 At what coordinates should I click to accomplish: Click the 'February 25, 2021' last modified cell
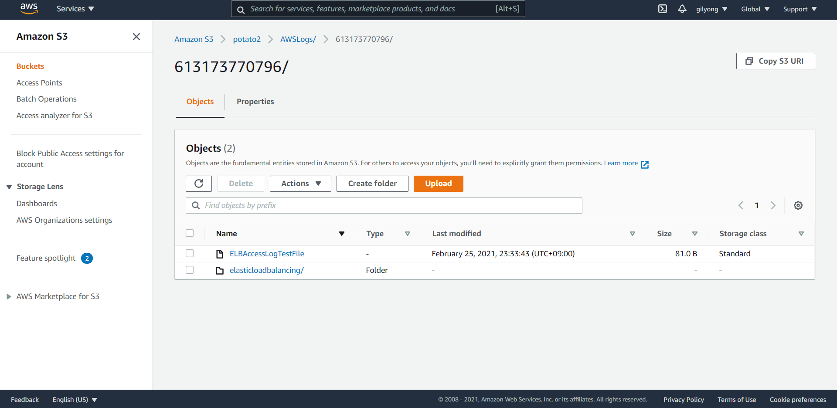click(x=503, y=254)
